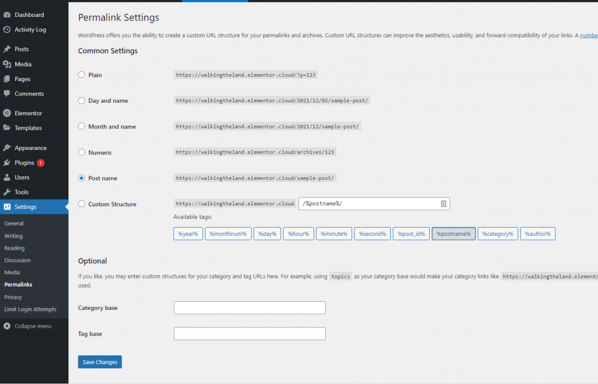
Task: Click into the Category base field
Action: click(x=249, y=308)
